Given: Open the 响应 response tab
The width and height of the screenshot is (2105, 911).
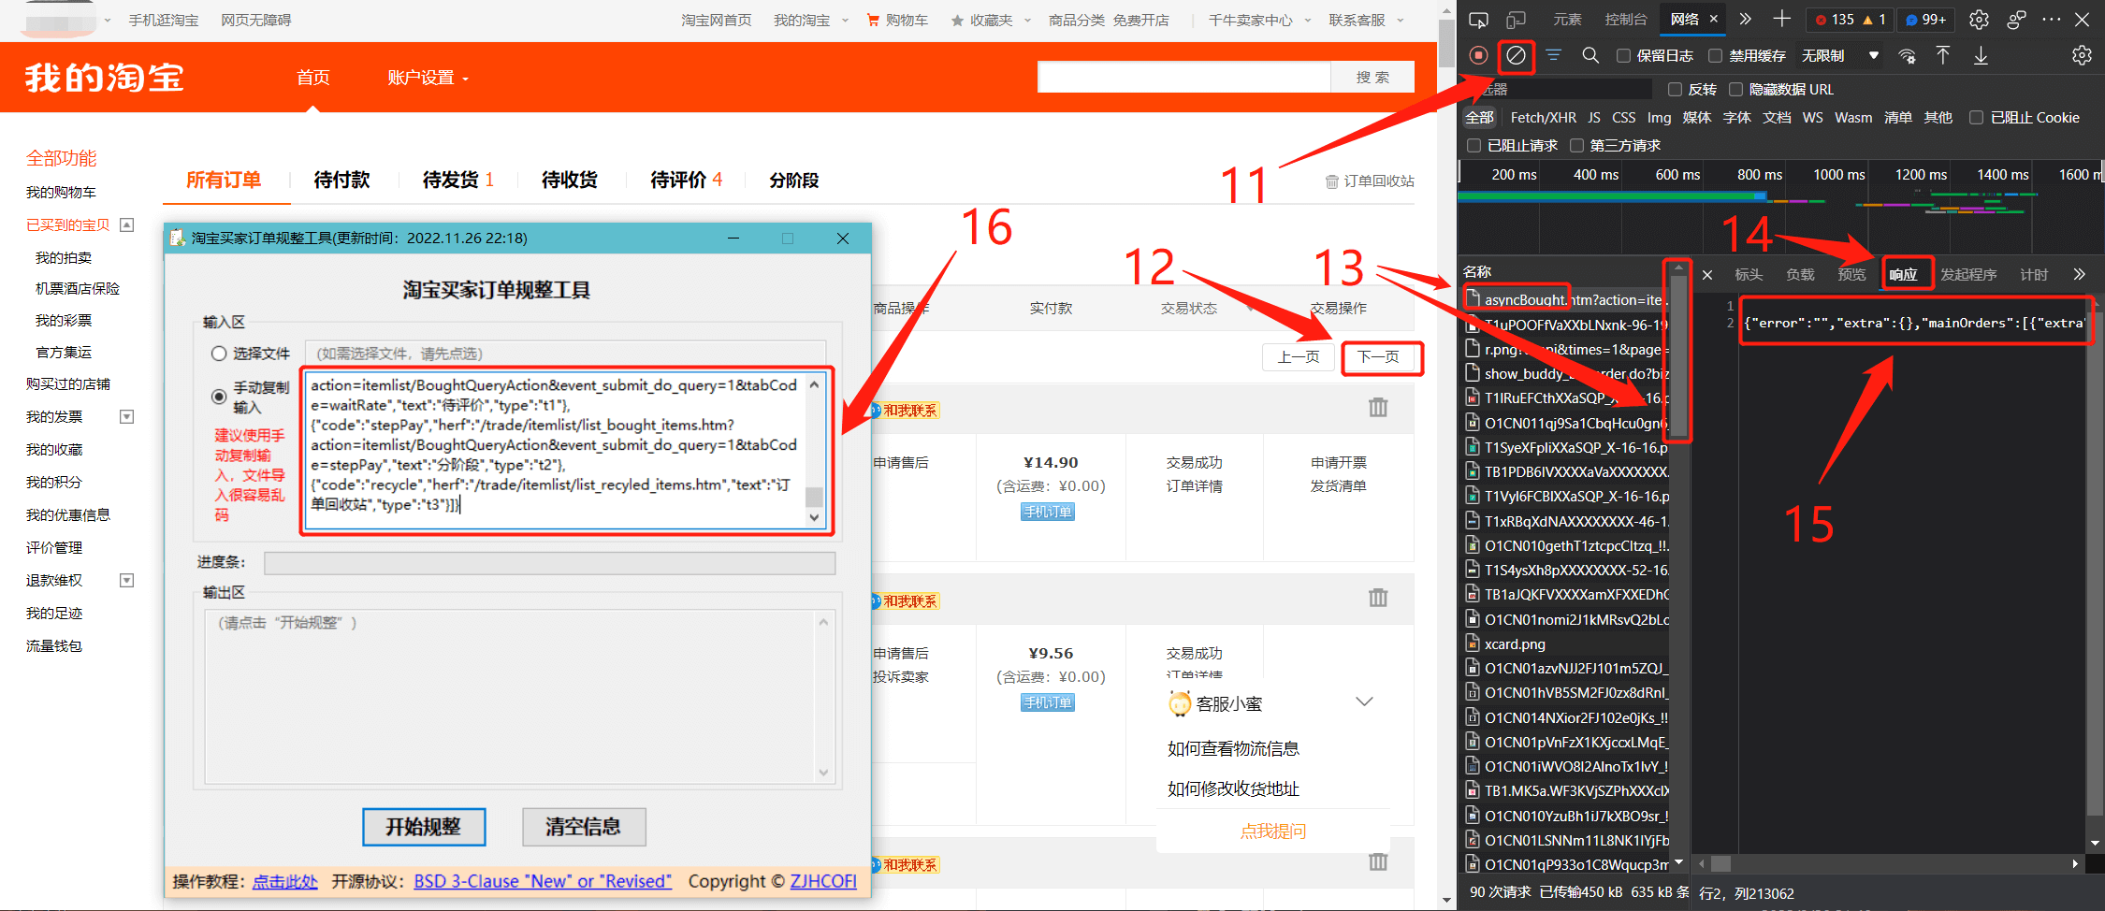Looking at the screenshot, I should (1903, 274).
